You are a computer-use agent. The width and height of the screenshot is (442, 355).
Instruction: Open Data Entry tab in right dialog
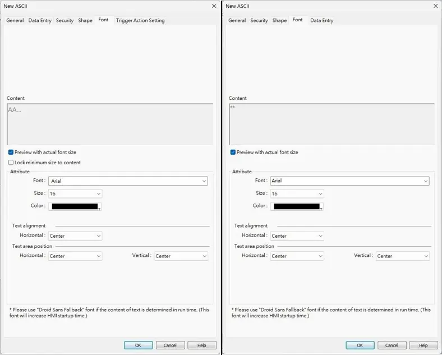321,21
